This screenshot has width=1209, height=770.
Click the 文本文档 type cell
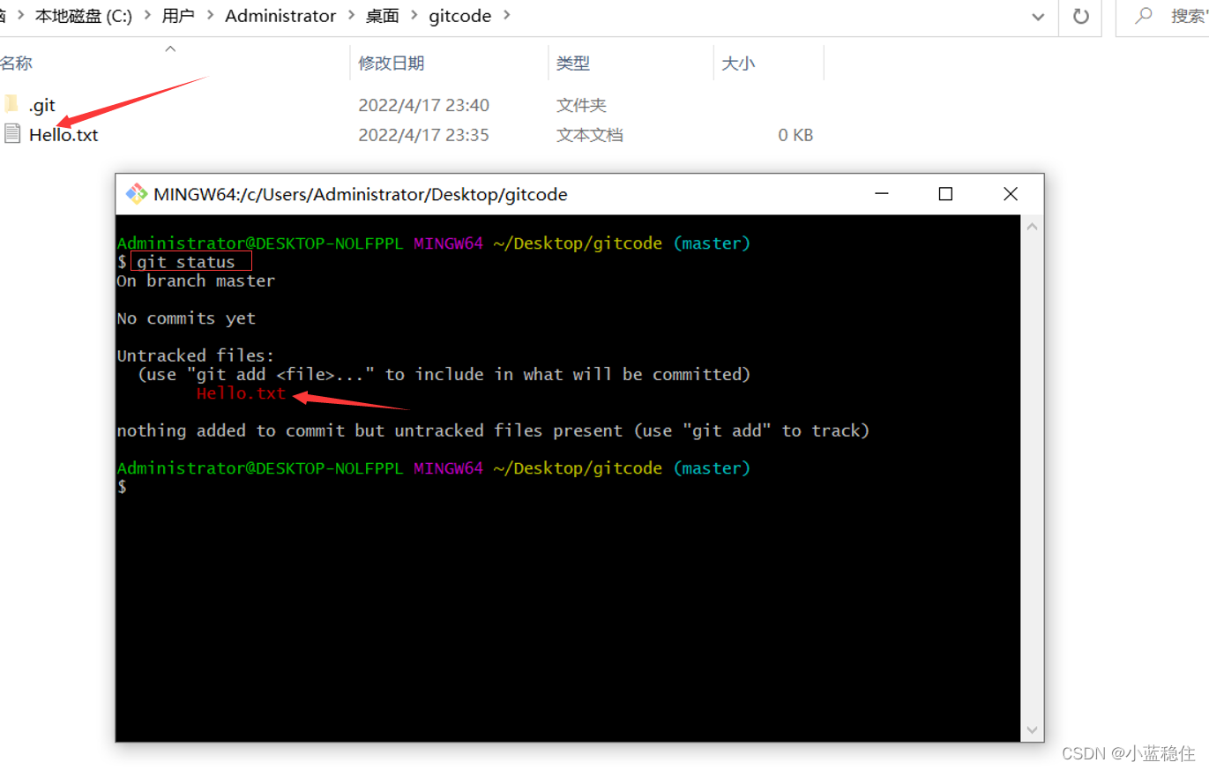(590, 135)
